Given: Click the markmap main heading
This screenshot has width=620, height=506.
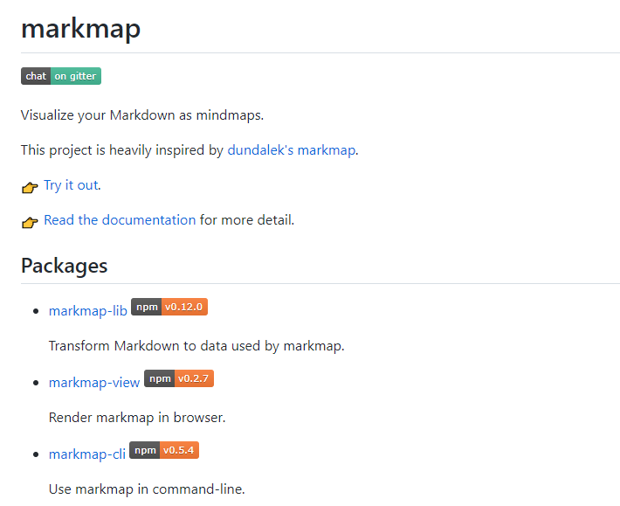Looking at the screenshot, I should (80, 29).
